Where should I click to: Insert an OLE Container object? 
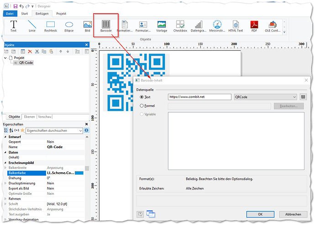pyautogui.click(x=273, y=26)
